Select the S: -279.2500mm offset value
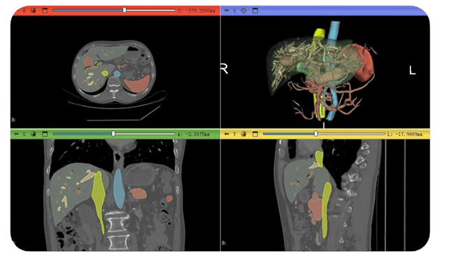Image resolution: width=451 pixels, height=270 pixels. pyautogui.click(x=196, y=10)
